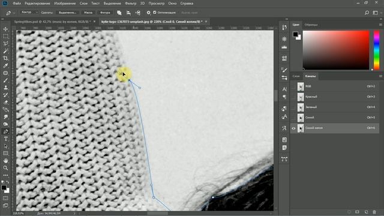Create new channel button at panel bottom
384x216 pixels.
[x=366, y=212]
